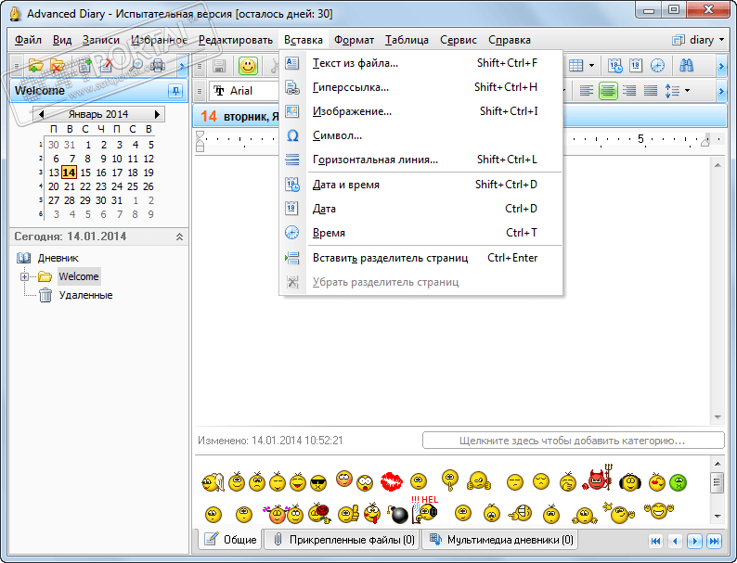The height and width of the screenshot is (563, 737).
Task: Pin the Welcome panel
Action: (x=175, y=91)
